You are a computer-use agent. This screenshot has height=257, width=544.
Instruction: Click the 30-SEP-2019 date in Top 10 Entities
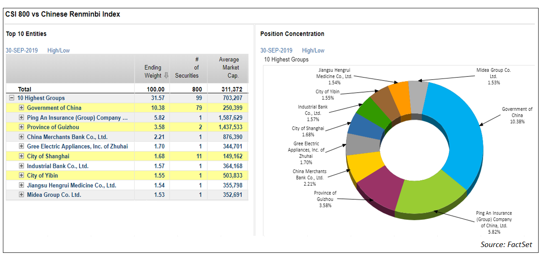point(22,50)
